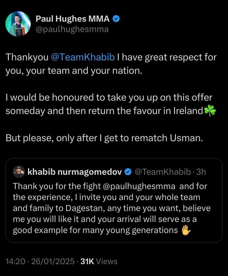Click the raised hand emoji in quoted tweet

186,231
